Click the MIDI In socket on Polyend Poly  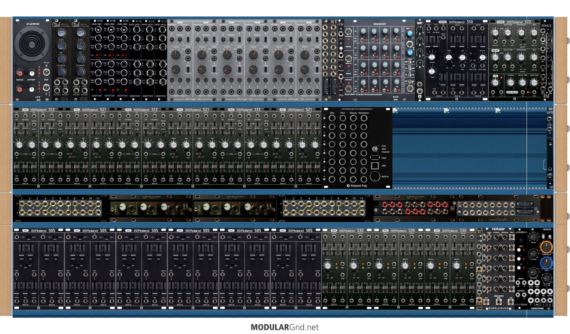[375, 176]
